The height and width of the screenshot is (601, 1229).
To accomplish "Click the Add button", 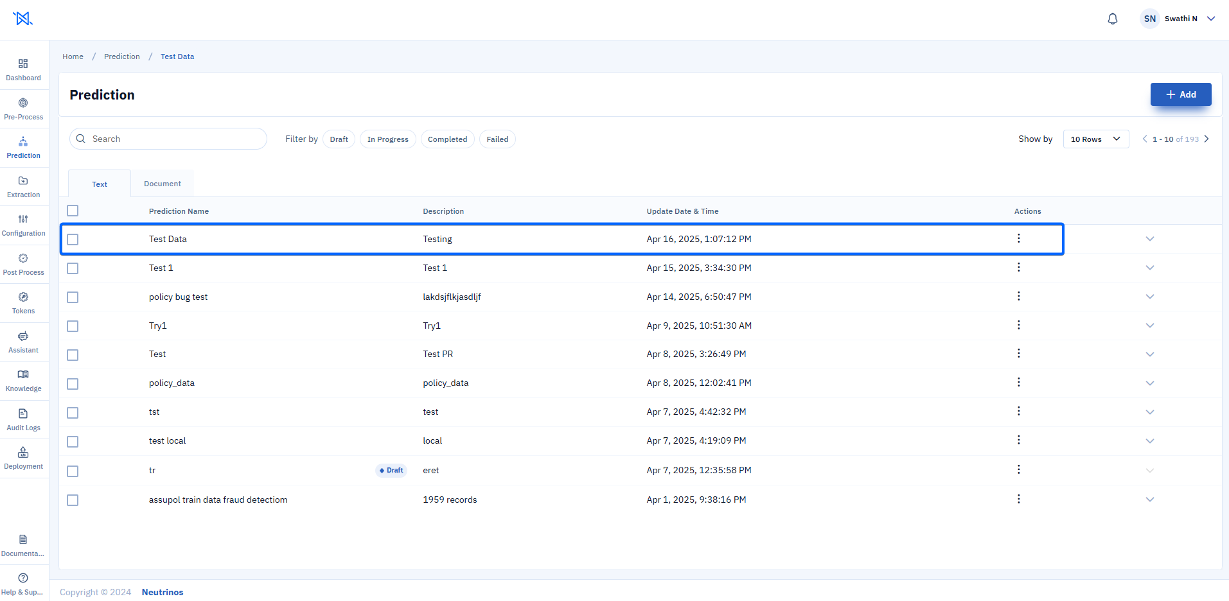I will coord(1181,94).
